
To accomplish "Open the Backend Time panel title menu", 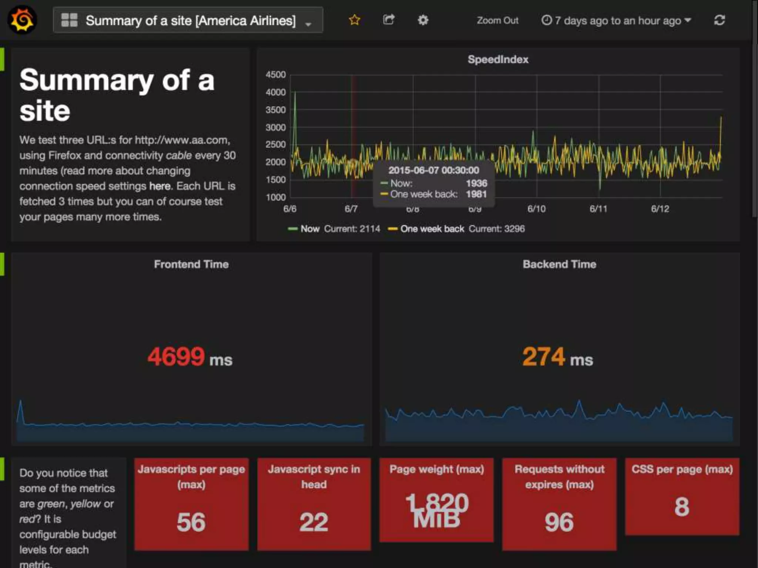I will point(559,264).
